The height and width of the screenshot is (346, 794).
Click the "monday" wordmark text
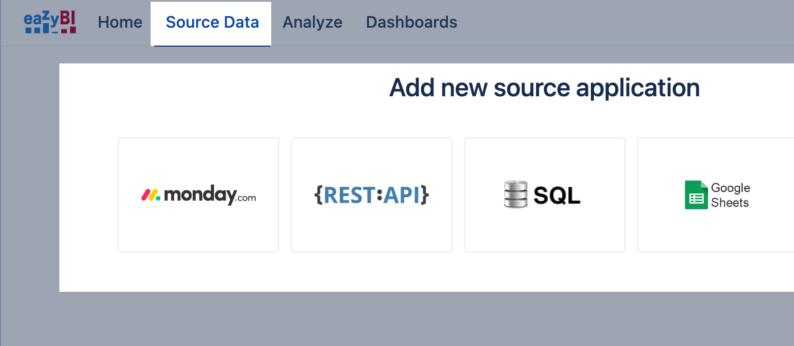tap(199, 195)
